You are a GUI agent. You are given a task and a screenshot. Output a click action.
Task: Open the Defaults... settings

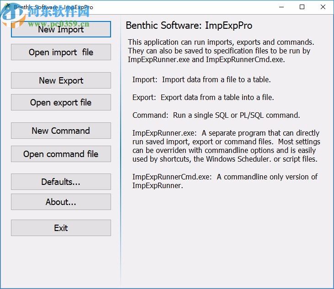tap(61, 182)
